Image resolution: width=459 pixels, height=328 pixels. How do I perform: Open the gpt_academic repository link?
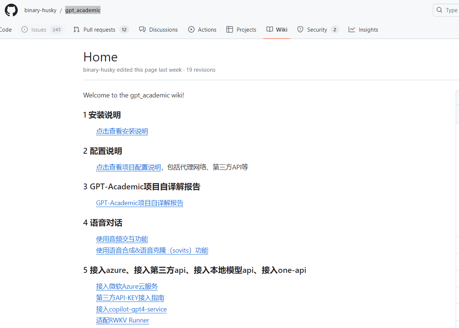pos(82,10)
